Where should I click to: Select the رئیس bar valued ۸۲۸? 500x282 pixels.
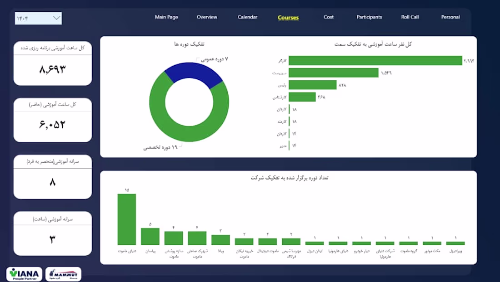coord(313,85)
